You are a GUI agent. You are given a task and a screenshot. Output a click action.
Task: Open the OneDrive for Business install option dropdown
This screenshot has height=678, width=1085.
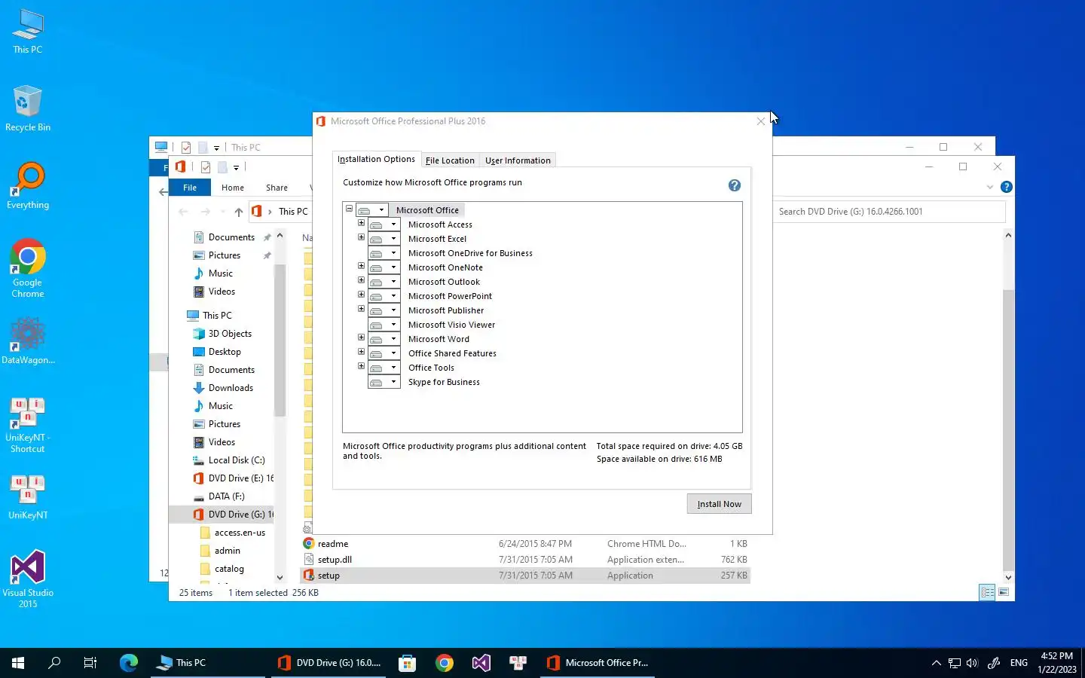tap(384, 253)
